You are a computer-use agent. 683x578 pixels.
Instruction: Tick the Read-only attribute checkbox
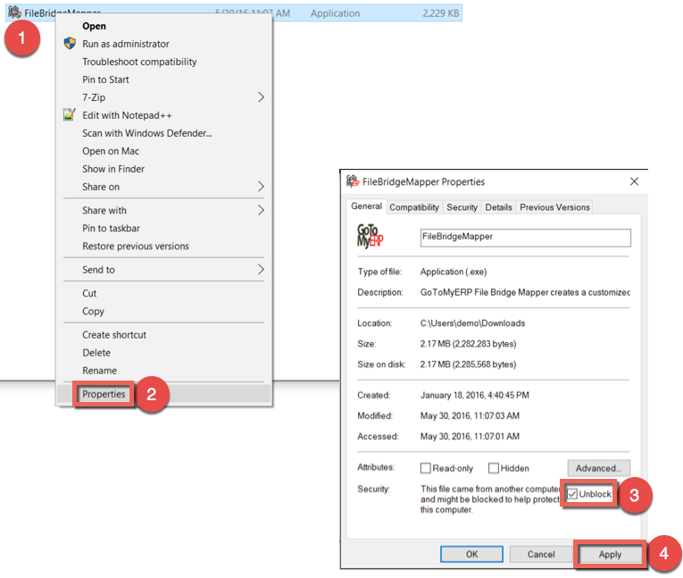click(425, 468)
